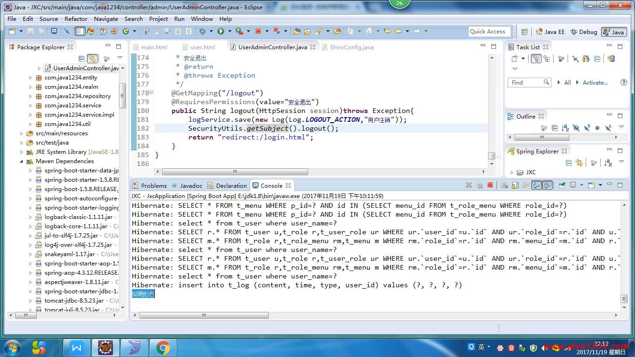Sort Spring Explorer alphabetically

[x=608, y=163]
